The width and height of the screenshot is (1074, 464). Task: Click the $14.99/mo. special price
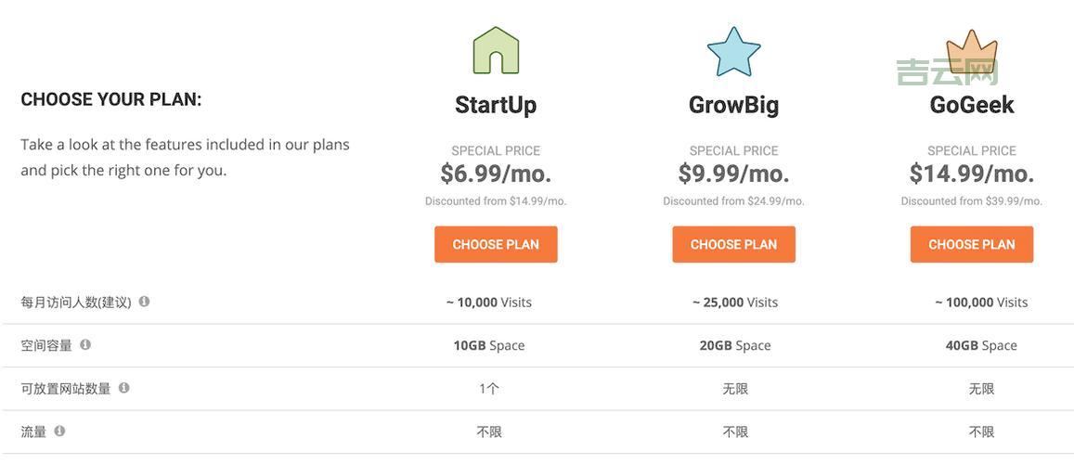point(971,174)
